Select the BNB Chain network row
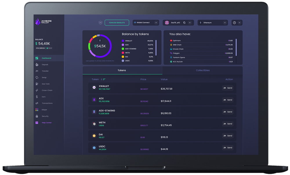This screenshot has width=290, height=175. coord(201,45)
